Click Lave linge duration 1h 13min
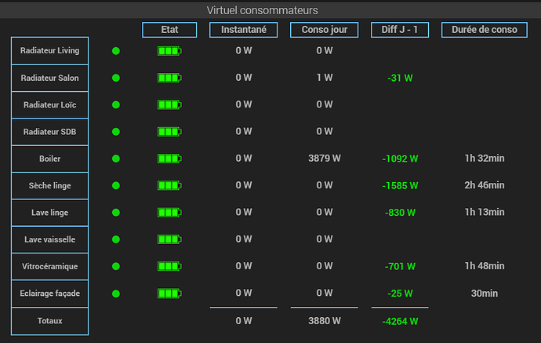The width and height of the screenshot is (541, 343). 485,213
